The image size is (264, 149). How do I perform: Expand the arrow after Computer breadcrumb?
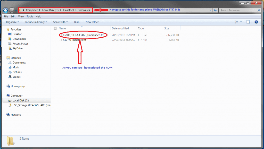[x=40, y=10]
